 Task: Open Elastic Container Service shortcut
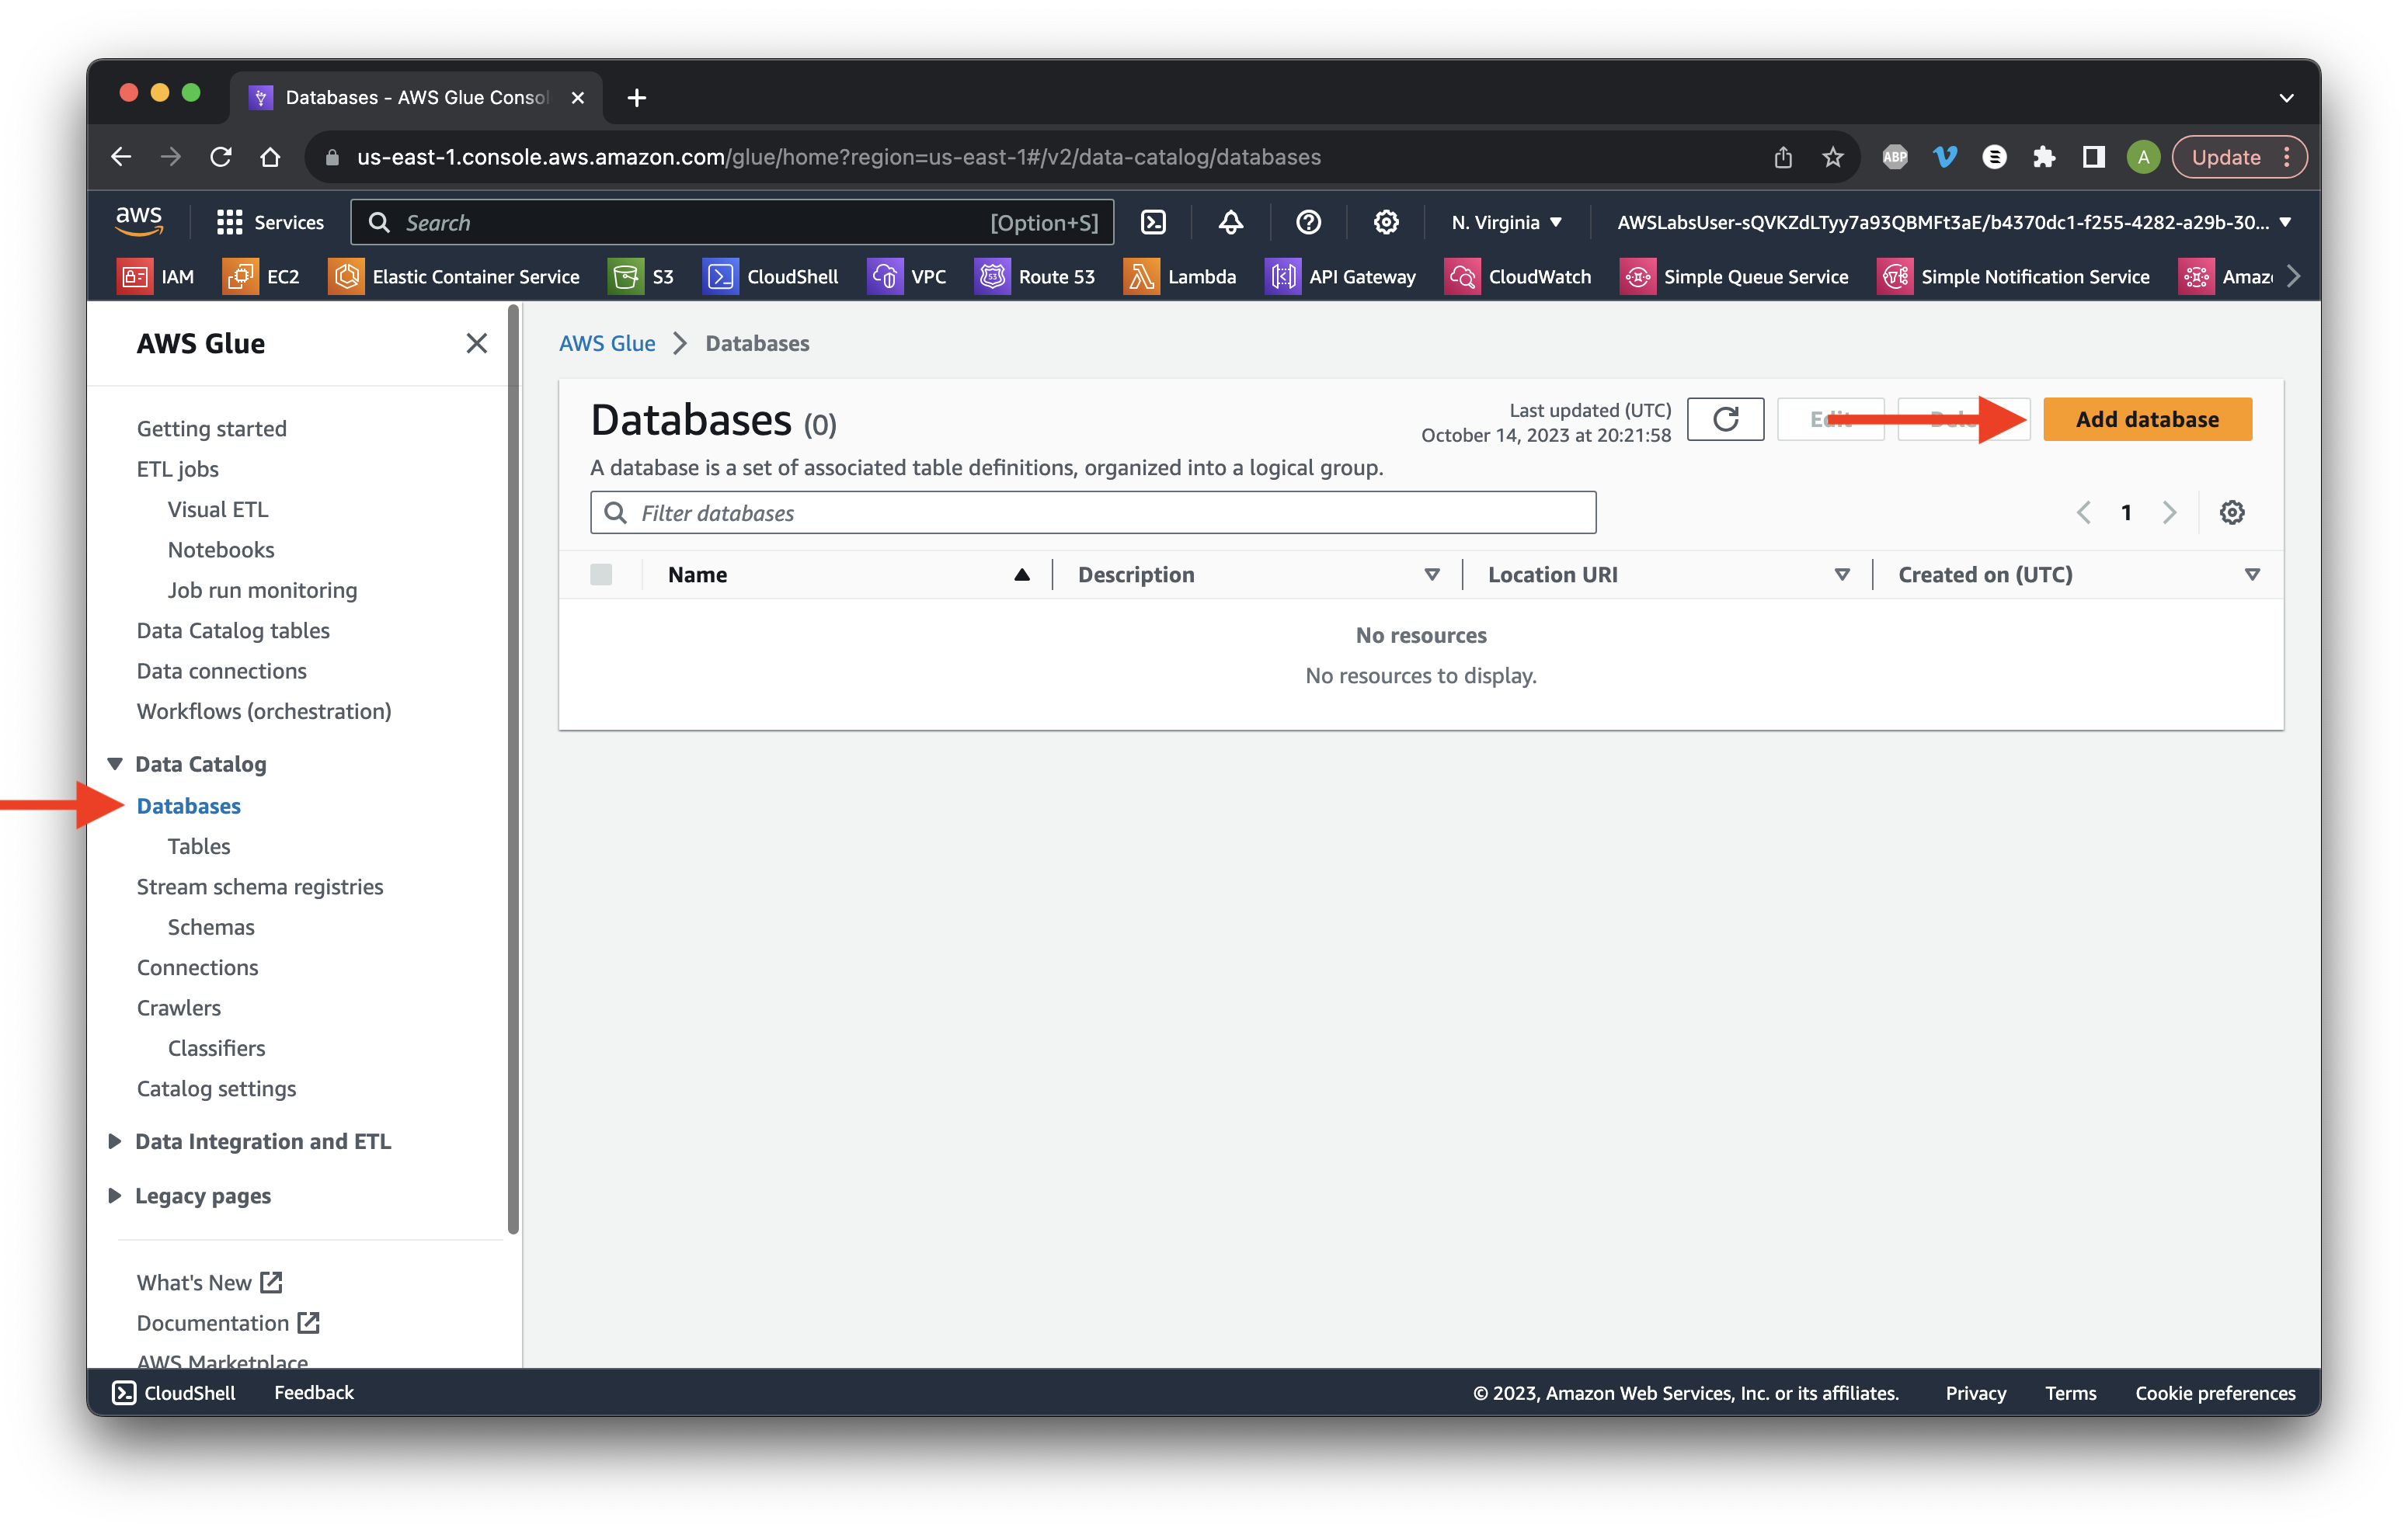[x=454, y=277]
